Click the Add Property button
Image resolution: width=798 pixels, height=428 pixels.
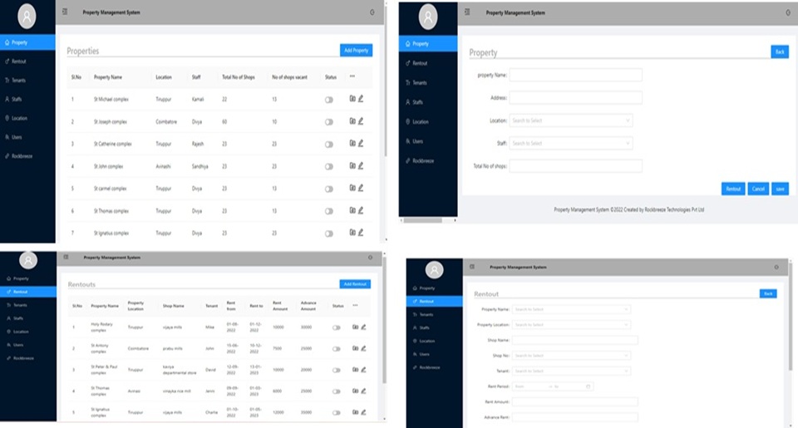356,51
